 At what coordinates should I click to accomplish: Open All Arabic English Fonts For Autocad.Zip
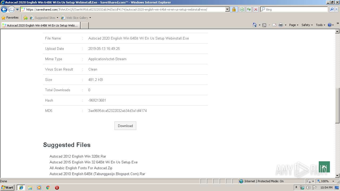coord(81,168)
